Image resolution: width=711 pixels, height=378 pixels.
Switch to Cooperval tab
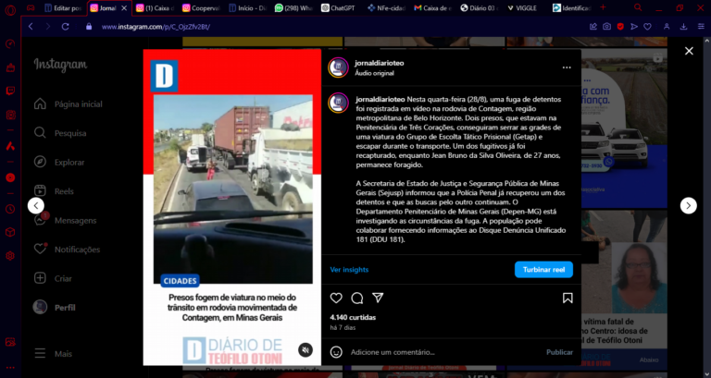click(x=201, y=8)
